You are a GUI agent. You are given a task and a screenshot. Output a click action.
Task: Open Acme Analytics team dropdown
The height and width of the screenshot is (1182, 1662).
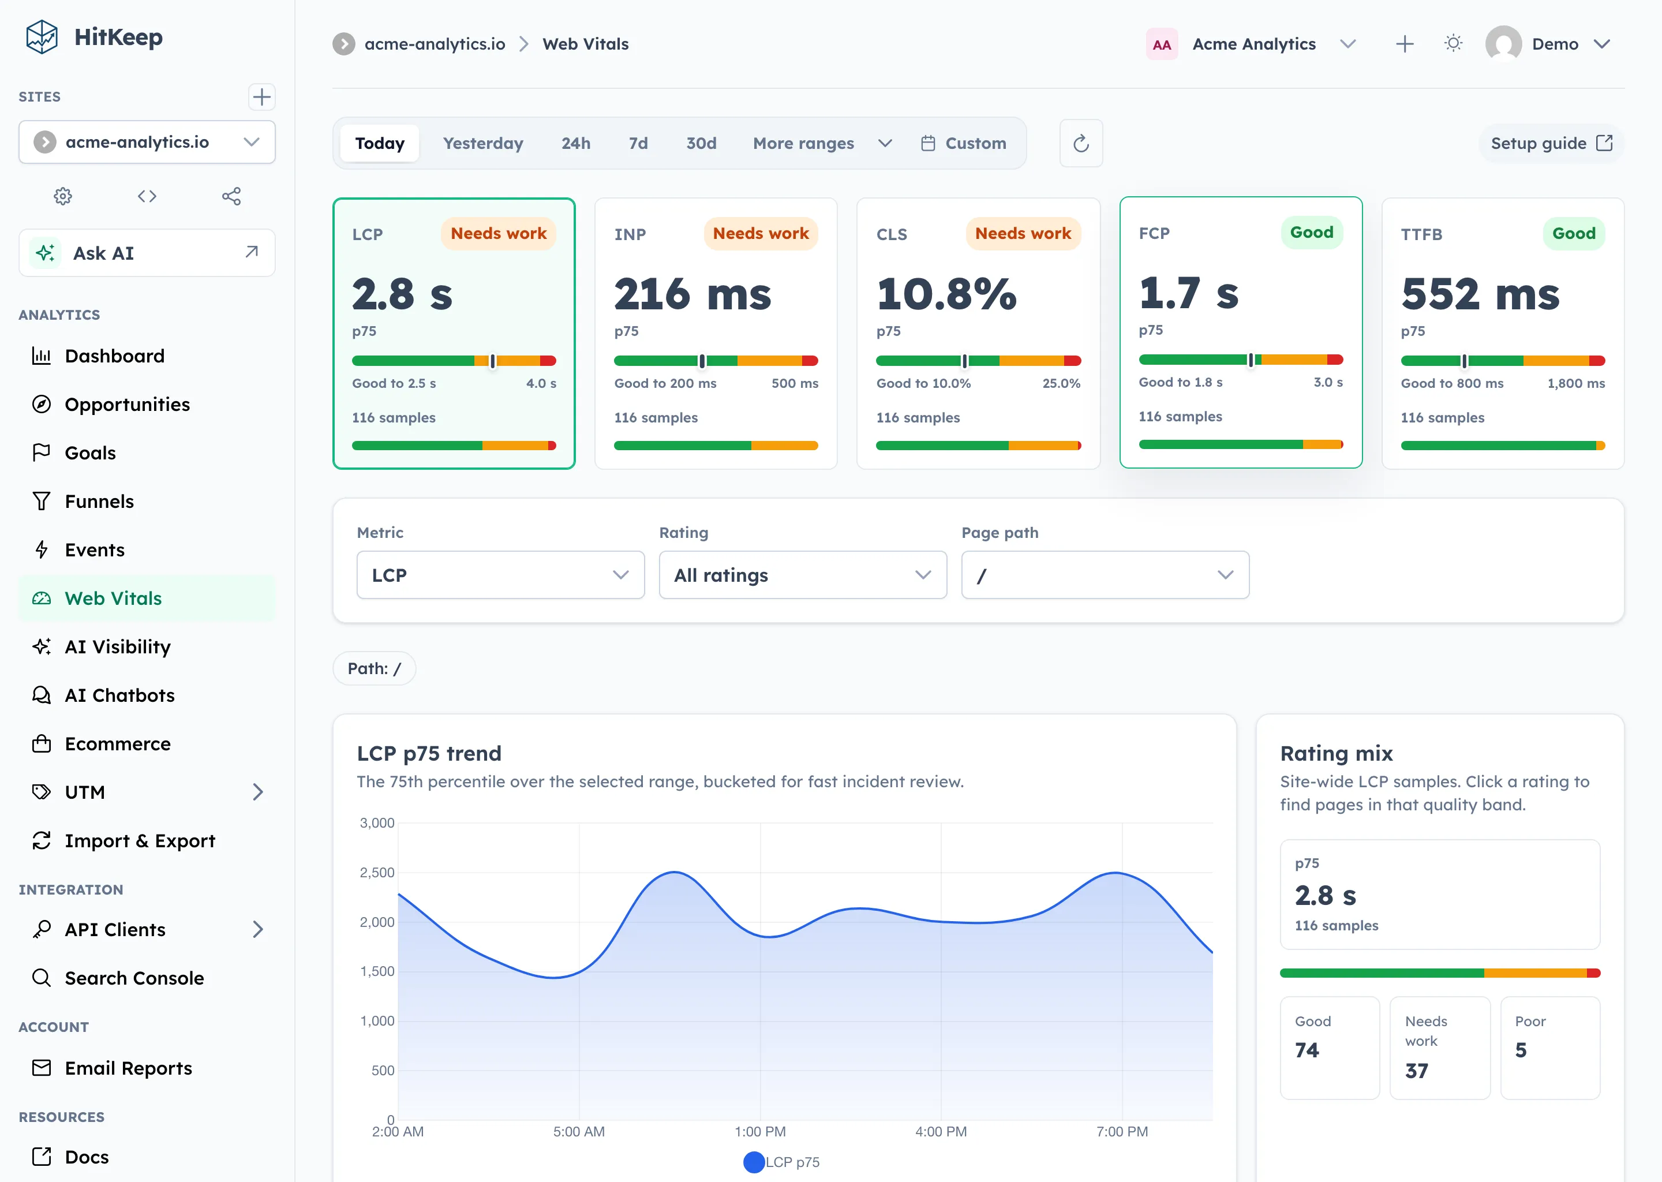click(x=1252, y=44)
